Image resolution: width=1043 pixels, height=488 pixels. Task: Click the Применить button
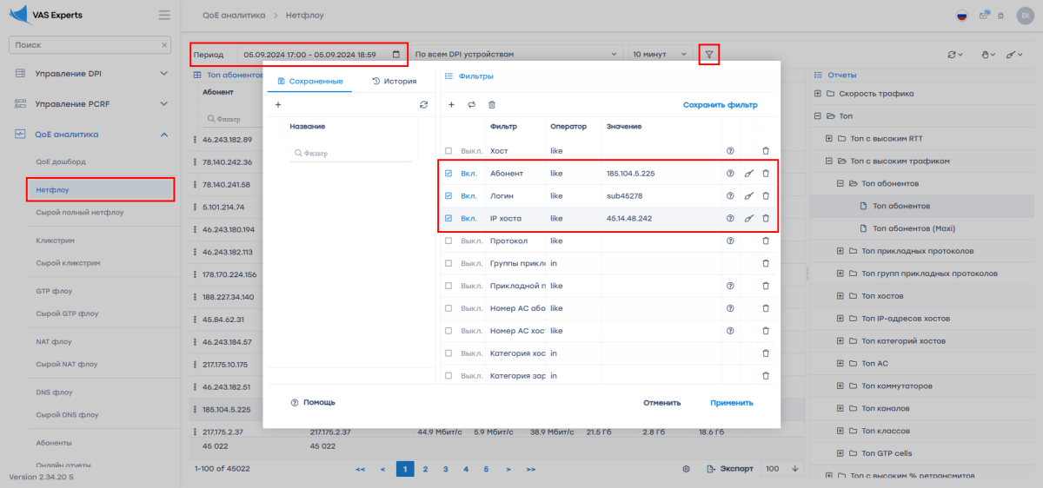tap(731, 403)
